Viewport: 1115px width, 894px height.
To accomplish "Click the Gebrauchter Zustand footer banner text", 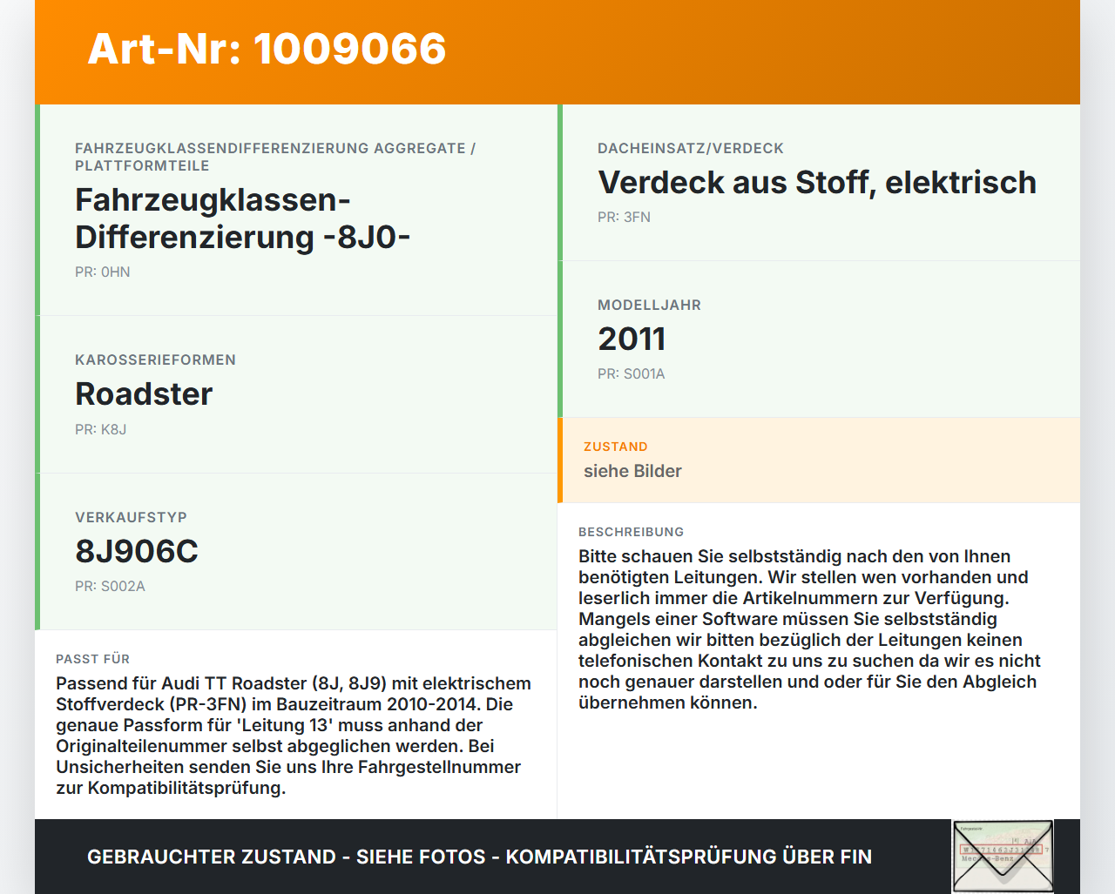I will click(479, 857).
